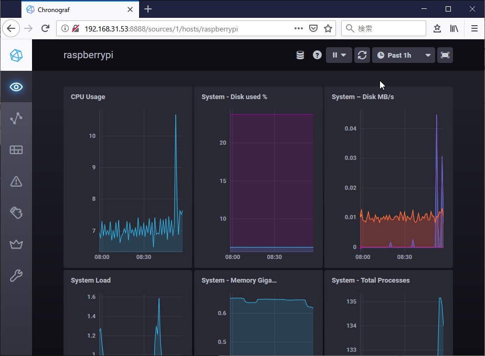Click the 20 axis label in Disk used %
The image size is (485, 356).
[223, 143]
